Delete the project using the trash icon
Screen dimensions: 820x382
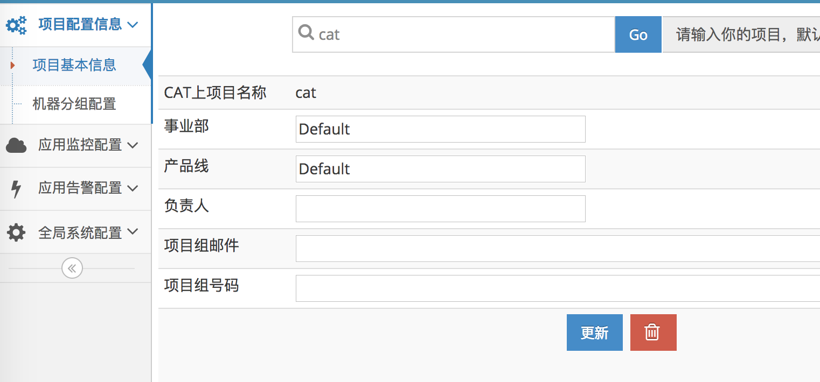tap(653, 332)
